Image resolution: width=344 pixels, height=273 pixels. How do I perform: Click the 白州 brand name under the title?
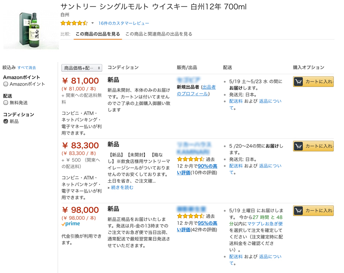(65, 15)
